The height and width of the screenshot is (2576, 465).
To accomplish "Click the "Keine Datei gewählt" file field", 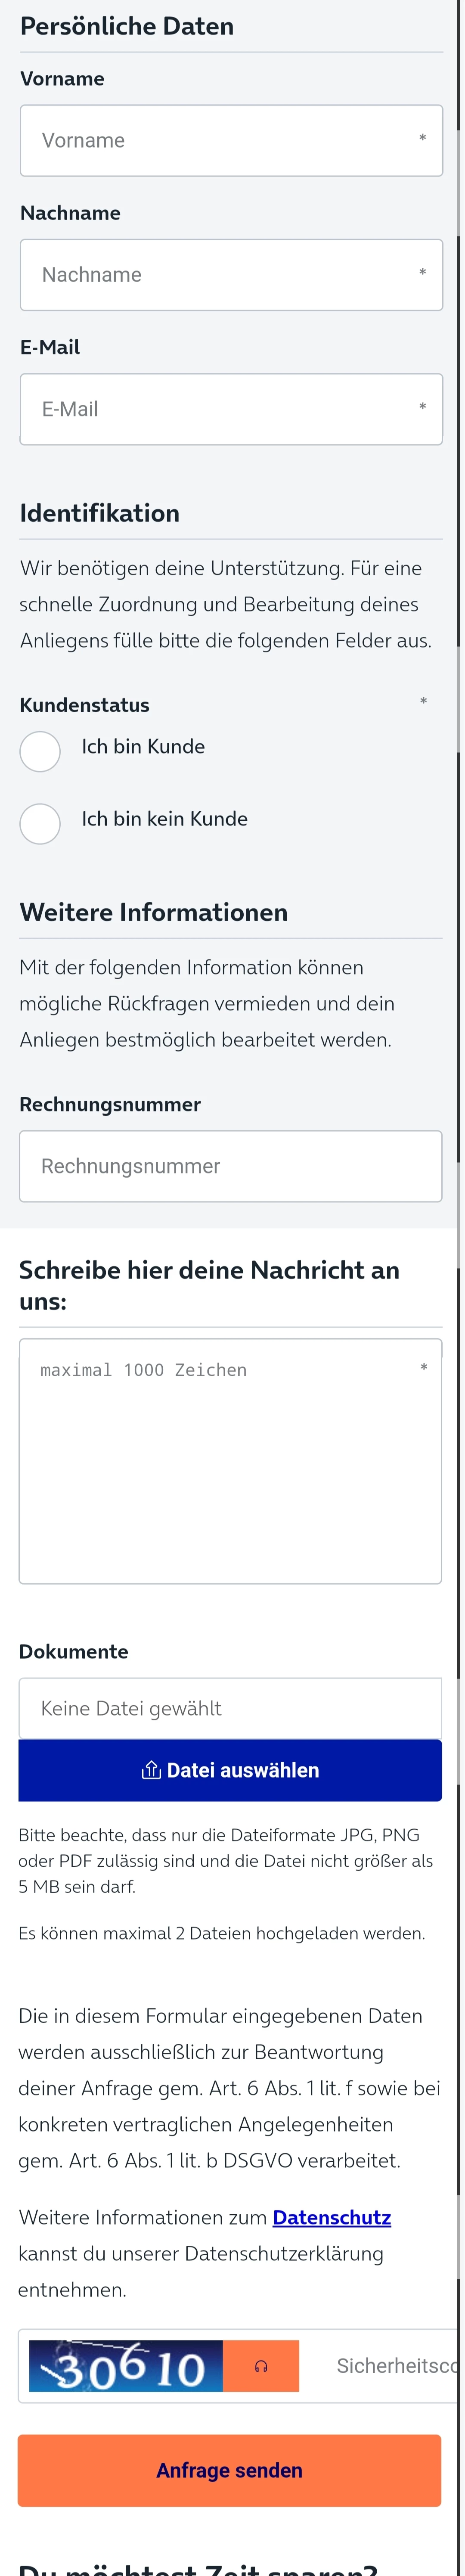I will point(230,1708).
